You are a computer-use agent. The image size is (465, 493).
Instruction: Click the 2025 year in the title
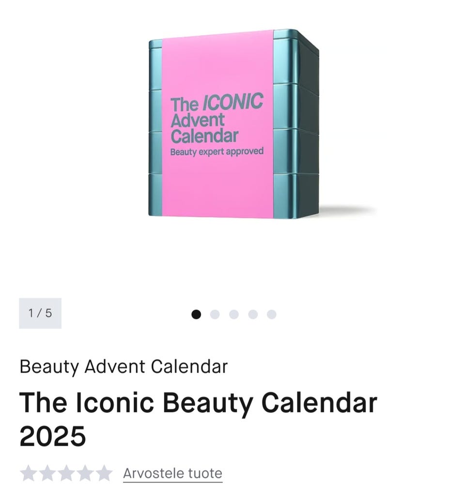point(52,436)
